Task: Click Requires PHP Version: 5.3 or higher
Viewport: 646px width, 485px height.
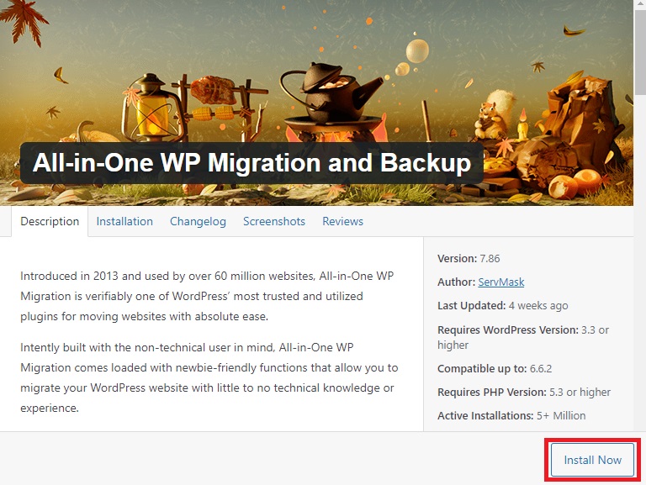Action: 524,392
